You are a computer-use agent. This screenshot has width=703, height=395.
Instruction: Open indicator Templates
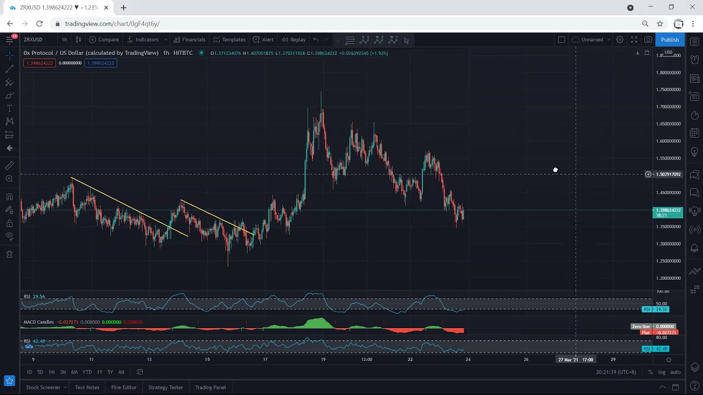pos(229,39)
